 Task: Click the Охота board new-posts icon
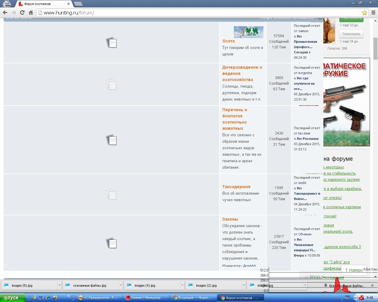(111, 43)
